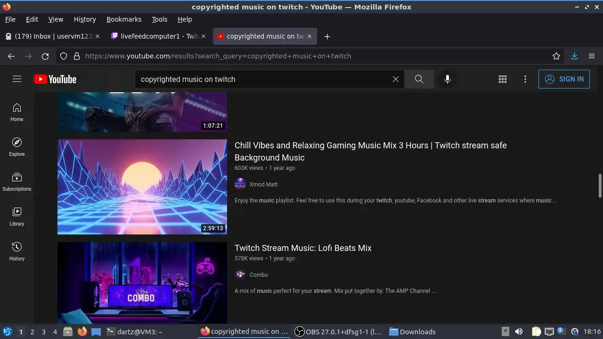Click the browser forward arrow
The image size is (603, 339).
coord(28,56)
